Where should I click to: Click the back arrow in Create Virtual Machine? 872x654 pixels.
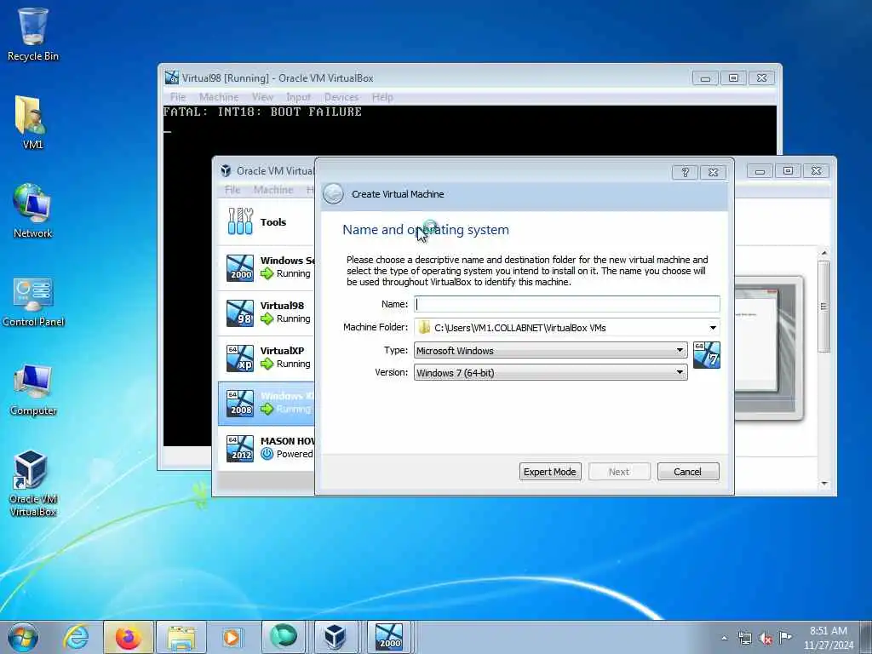[333, 194]
